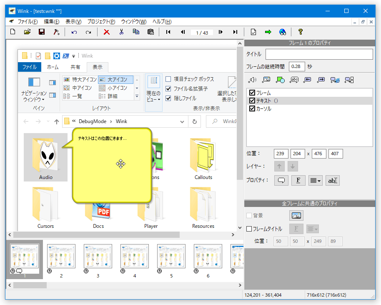Open the text alignment dropdown in プロパティ
This screenshot has width=381, height=305.
pyautogui.click(x=316, y=181)
